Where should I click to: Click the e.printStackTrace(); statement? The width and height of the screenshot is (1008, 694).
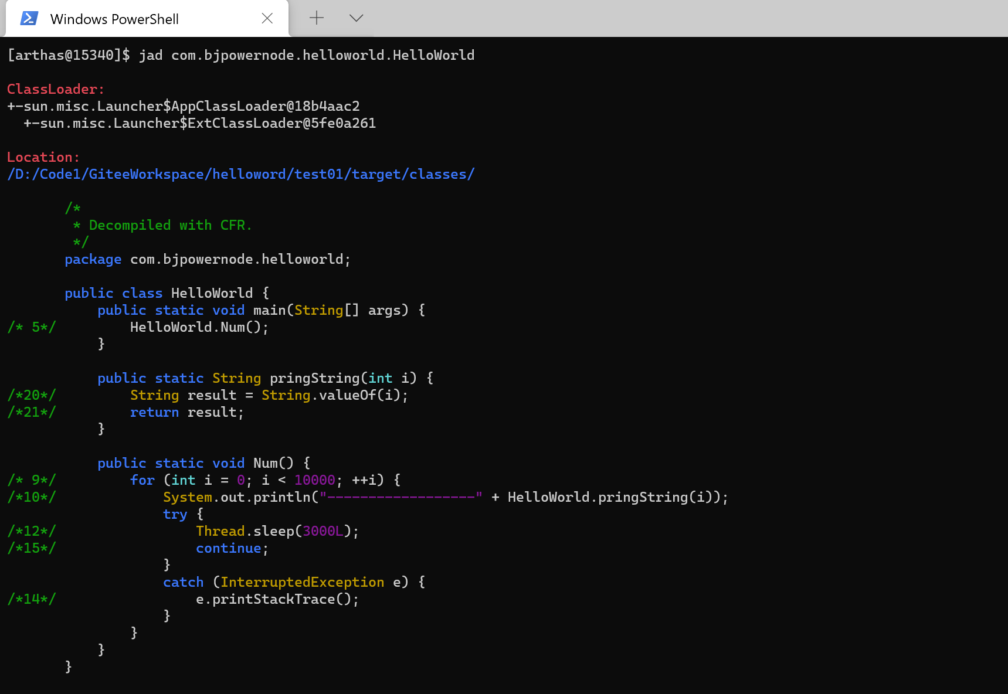click(277, 599)
